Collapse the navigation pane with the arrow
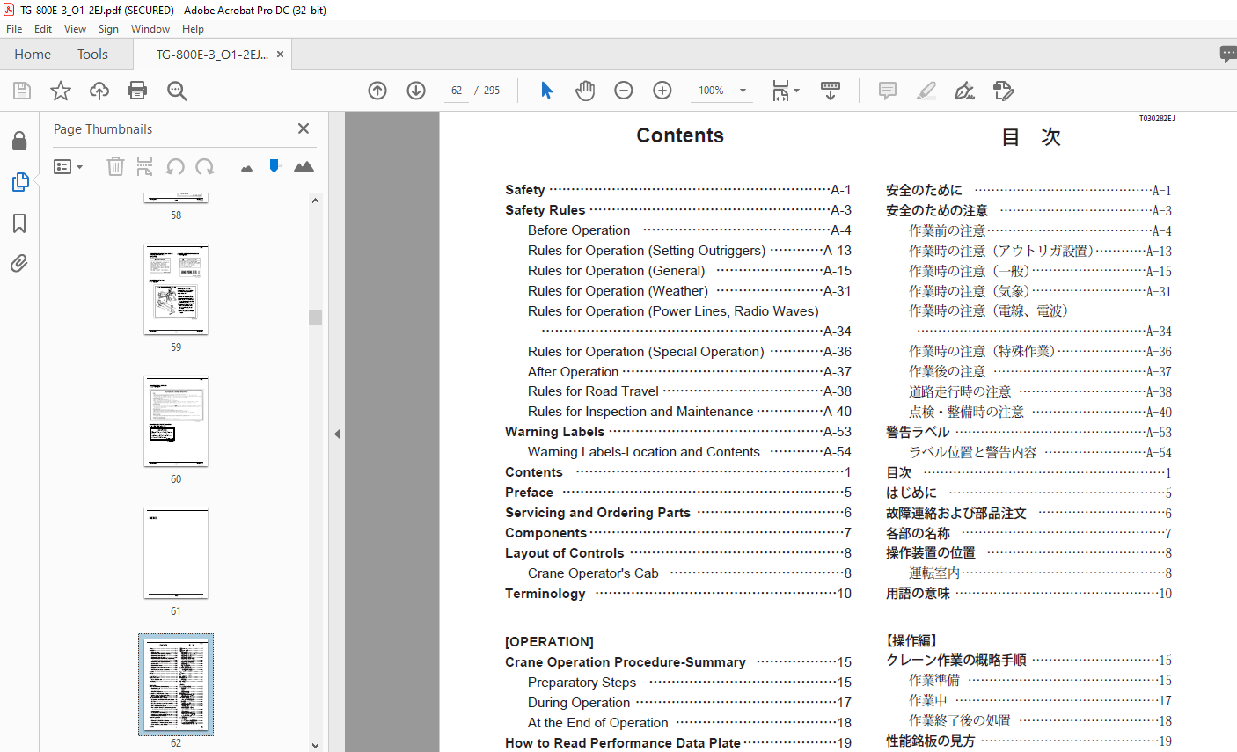Image resolution: width=1237 pixels, height=752 pixels. [x=337, y=434]
